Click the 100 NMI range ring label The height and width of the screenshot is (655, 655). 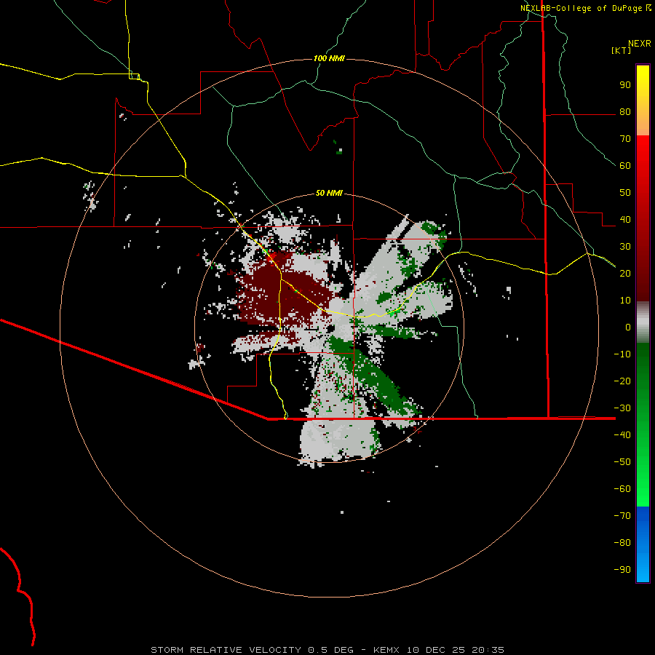(329, 58)
